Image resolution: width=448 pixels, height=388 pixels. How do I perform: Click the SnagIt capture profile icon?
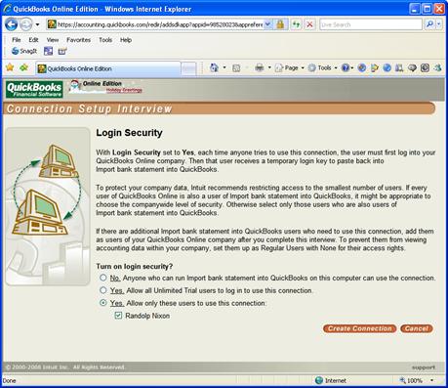tap(62, 51)
